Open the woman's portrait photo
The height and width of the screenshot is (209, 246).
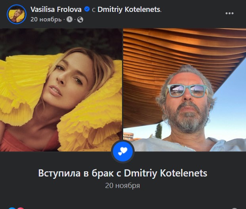(61, 90)
